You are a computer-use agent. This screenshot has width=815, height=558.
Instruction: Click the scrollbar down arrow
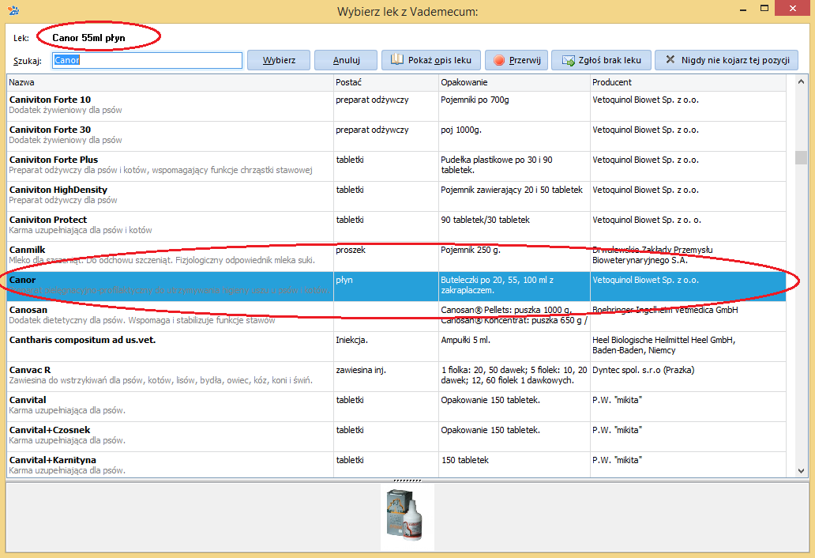[x=801, y=470]
